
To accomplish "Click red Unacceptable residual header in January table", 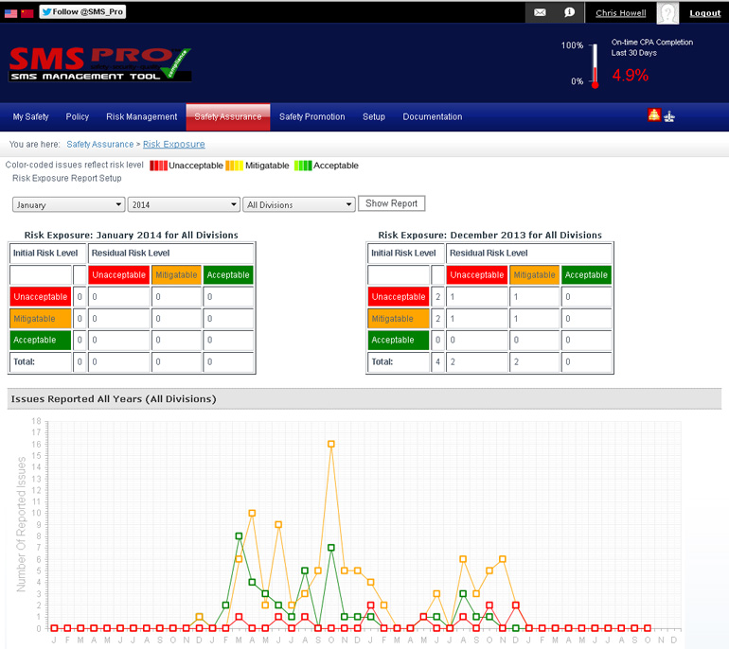I will pos(119,275).
